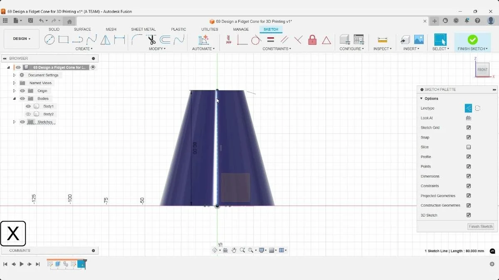Viewport: 499px width, 280px height.
Task: Apply the Parallel constraint
Action: pos(284,40)
